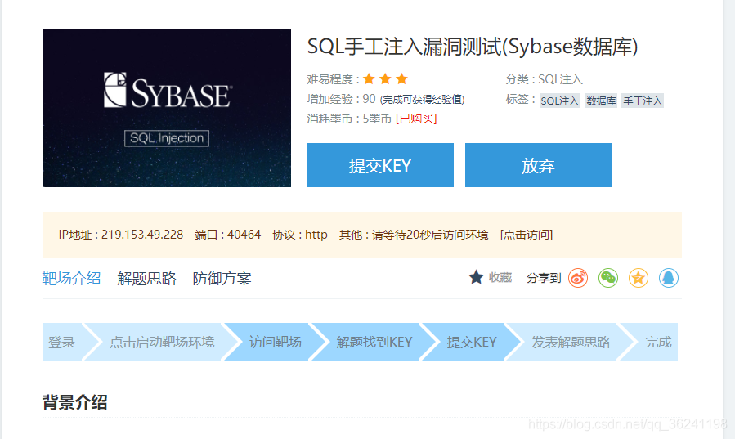Click the 提交KEY step in progress bar
Viewport: 735px width, 439px height.
tap(472, 342)
